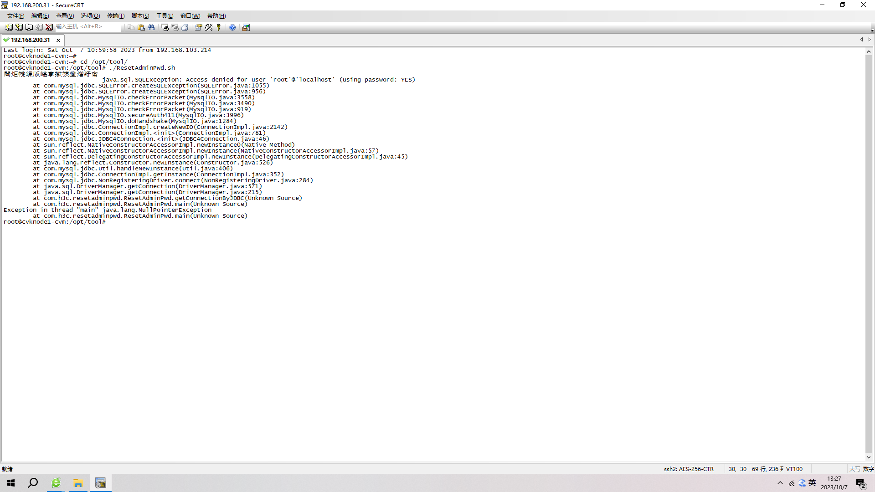Click the Disconnect session red X icon
Image resolution: width=875 pixels, height=492 pixels.
click(49, 27)
